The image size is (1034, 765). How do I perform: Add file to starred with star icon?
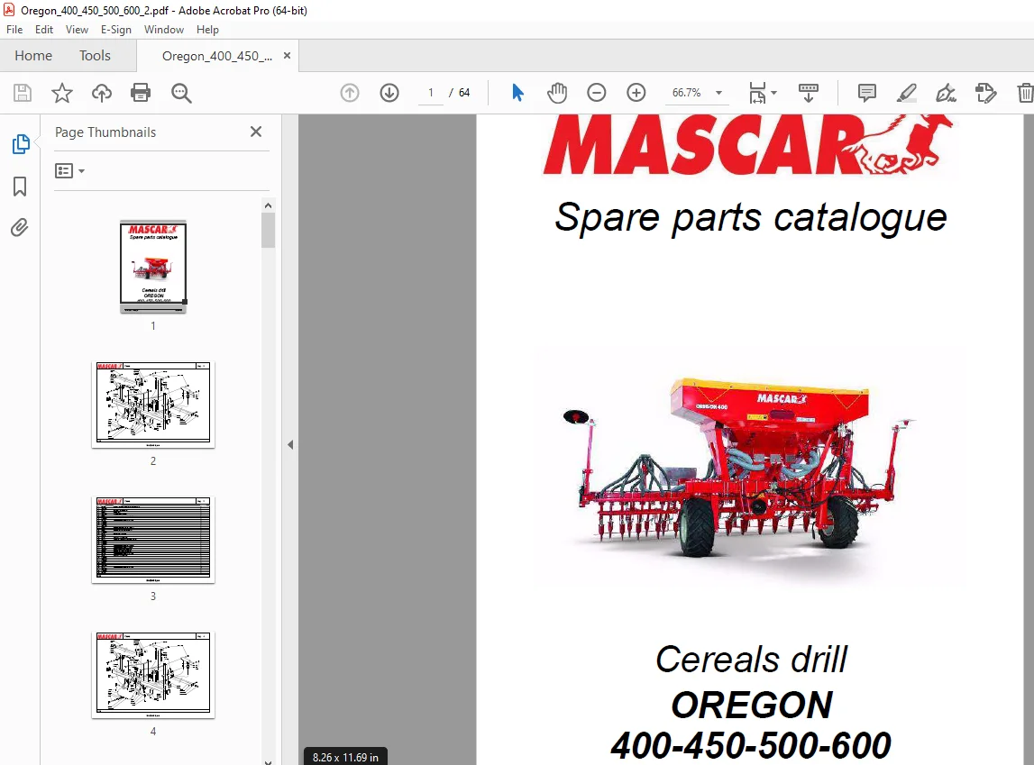62,93
